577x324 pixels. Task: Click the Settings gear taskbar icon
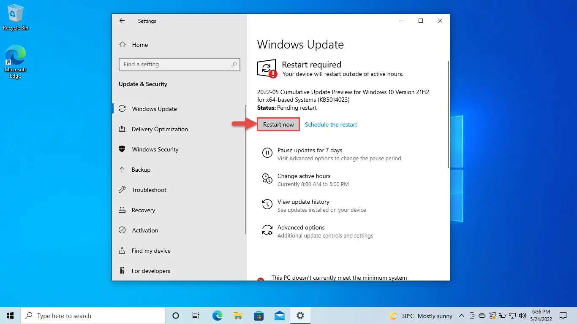click(300, 316)
